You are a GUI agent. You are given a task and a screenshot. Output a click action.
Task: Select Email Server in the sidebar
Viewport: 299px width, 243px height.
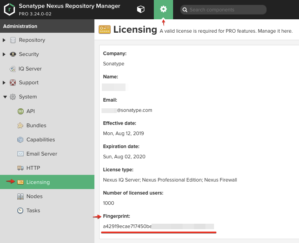coord(41,154)
